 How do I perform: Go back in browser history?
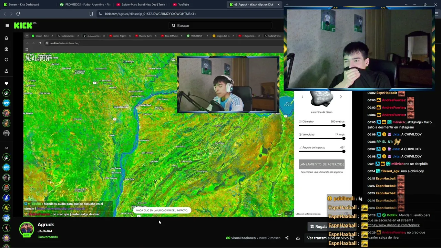click(4, 14)
